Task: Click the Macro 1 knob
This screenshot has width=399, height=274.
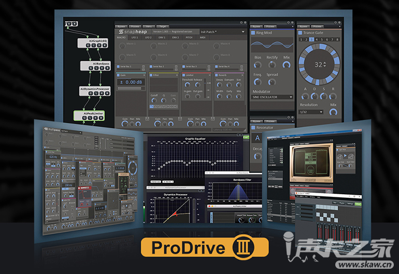Action: [122, 46]
